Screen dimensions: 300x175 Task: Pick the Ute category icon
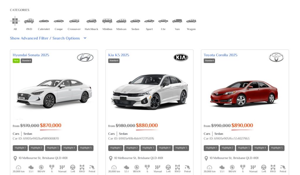coord(163,21)
